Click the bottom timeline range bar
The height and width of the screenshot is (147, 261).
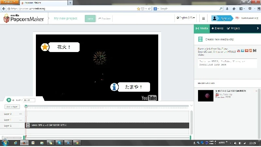(x=107, y=137)
